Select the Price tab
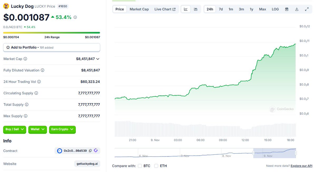316x172 pixels. (x=120, y=9)
